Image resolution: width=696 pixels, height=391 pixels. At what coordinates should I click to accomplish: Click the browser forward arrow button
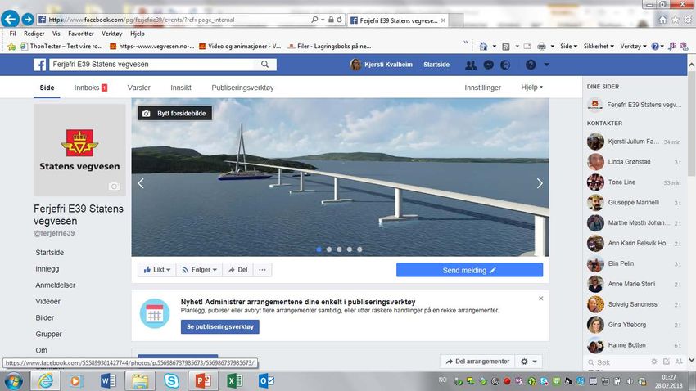pyautogui.click(x=28, y=20)
